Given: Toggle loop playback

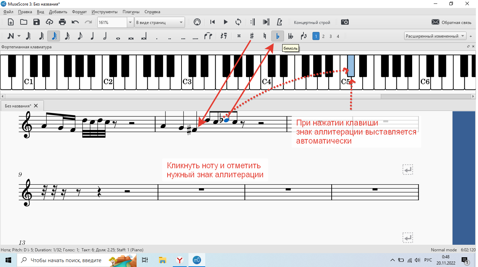Looking at the screenshot, I should [x=238, y=22].
